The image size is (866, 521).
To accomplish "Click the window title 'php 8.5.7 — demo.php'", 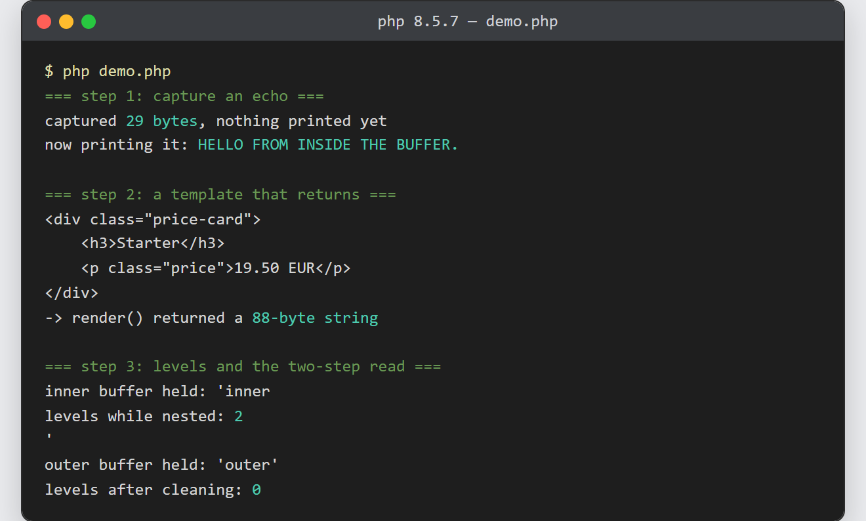I will [x=468, y=22].
